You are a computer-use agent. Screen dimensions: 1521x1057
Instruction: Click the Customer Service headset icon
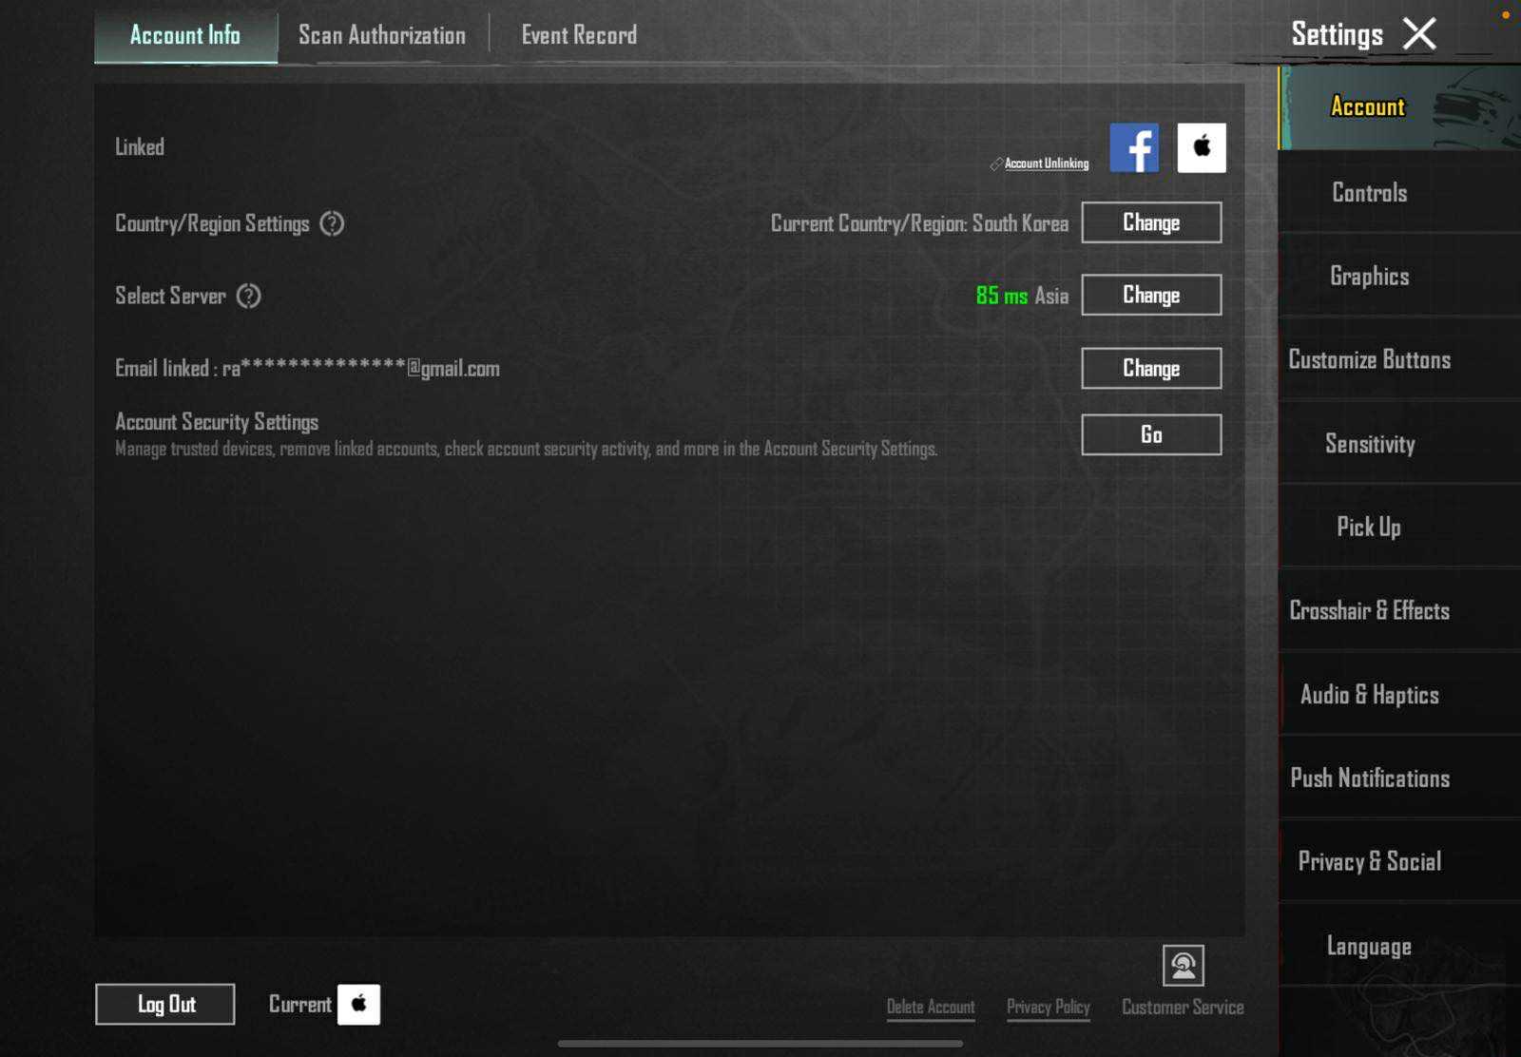pos(1184,966)
